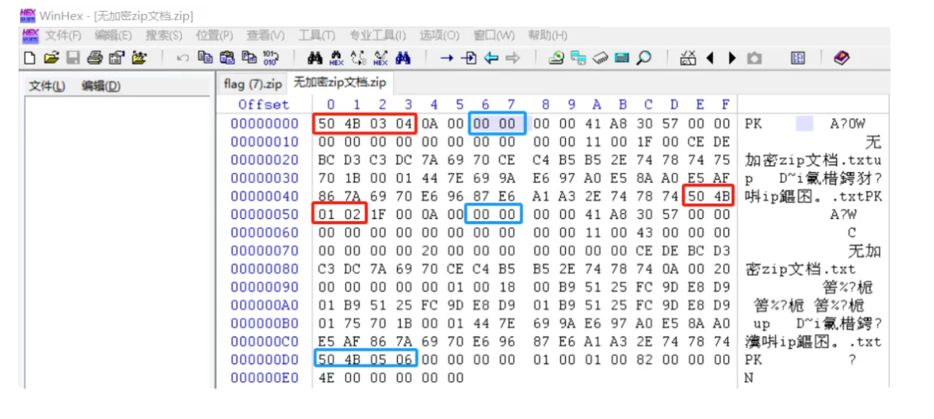Open file properties toolbar icon
The height and width of the screenshot is (419, 934).
tap(117, 58)
